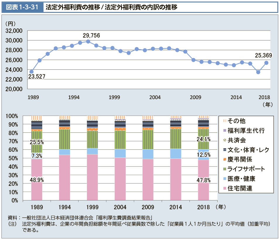This screenshot has height=240, width=280.
Task: Select the 福利厚生代行 purple legend marker
Action: click(224, 130)
